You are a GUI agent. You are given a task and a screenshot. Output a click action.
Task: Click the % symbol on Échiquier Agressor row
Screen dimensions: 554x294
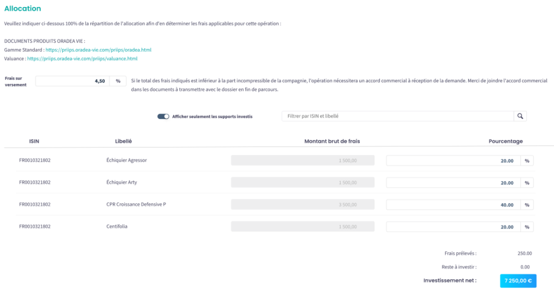[x=527, y=161]
